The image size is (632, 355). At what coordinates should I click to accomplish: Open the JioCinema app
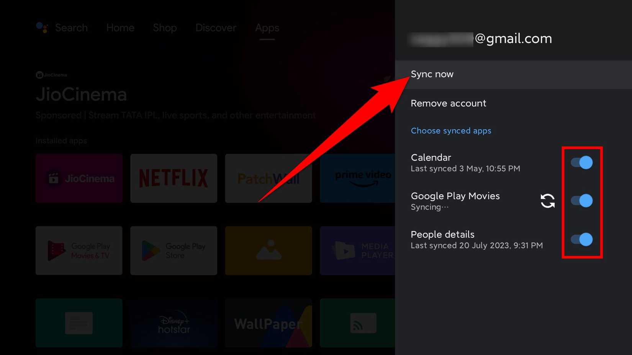79,178
